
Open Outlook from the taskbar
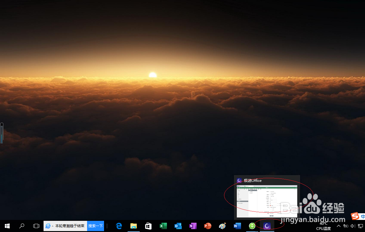(178, 226)
